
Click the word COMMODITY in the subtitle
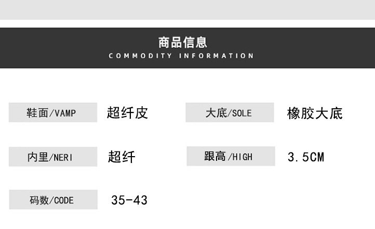[x=140, y=56]
